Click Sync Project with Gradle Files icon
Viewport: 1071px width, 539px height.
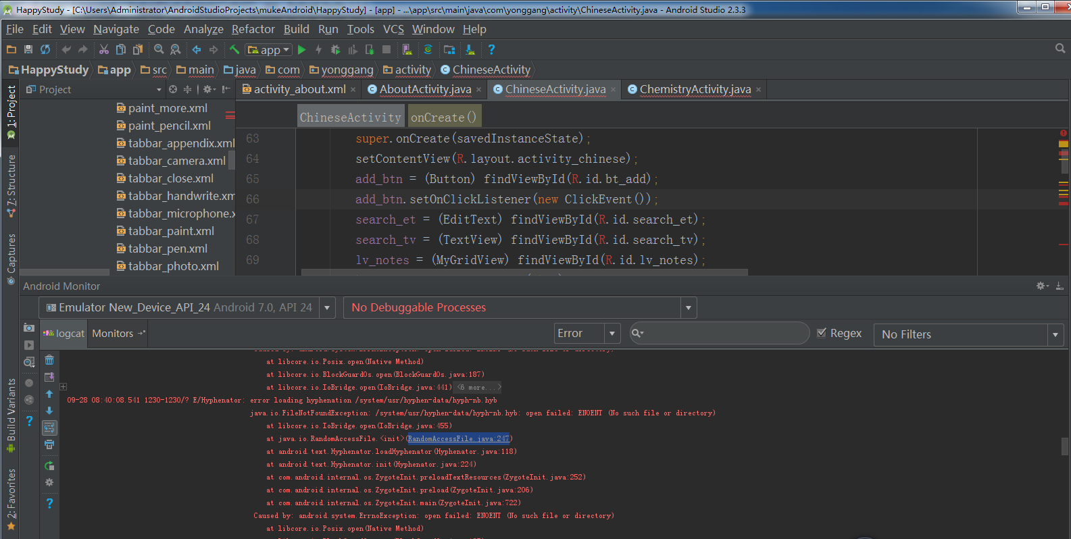tap(428, 49)
